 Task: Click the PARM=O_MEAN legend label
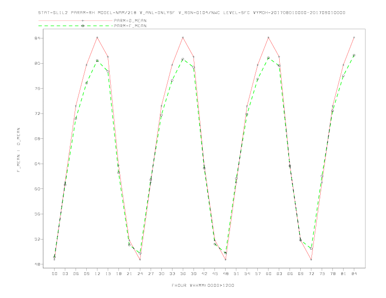coord(130,20)
